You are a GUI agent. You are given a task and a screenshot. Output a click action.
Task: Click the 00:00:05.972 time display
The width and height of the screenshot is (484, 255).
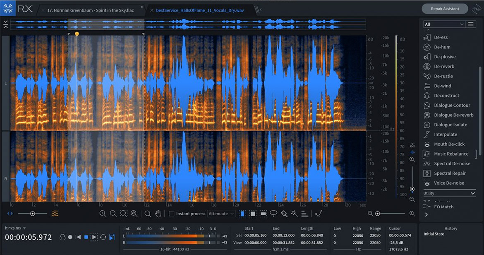click(29, 237)
